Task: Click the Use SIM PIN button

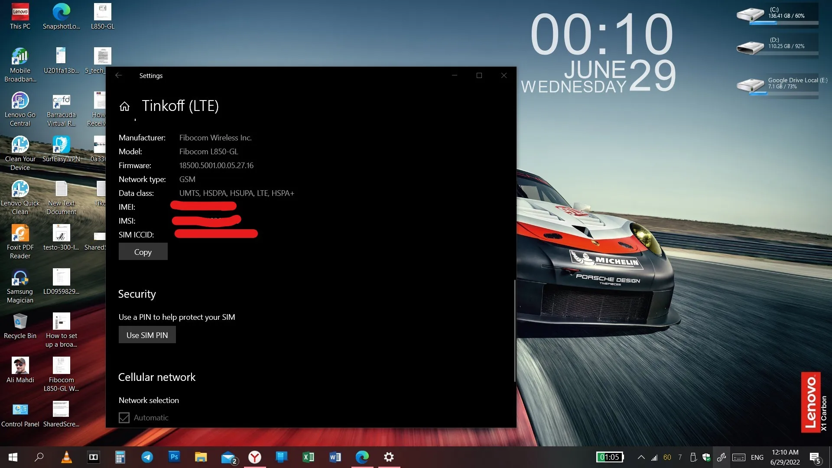Action: (147, 335)
